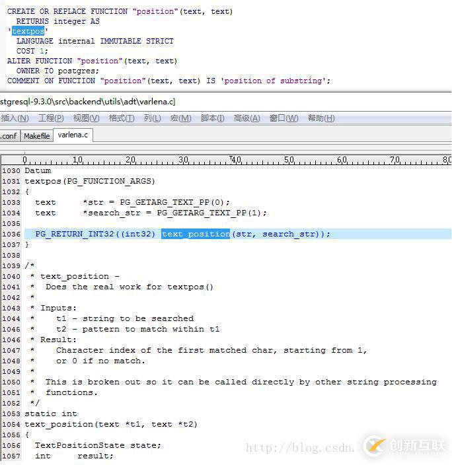
Task: Open the 宏(M) menu
Action: coord(180,118)
